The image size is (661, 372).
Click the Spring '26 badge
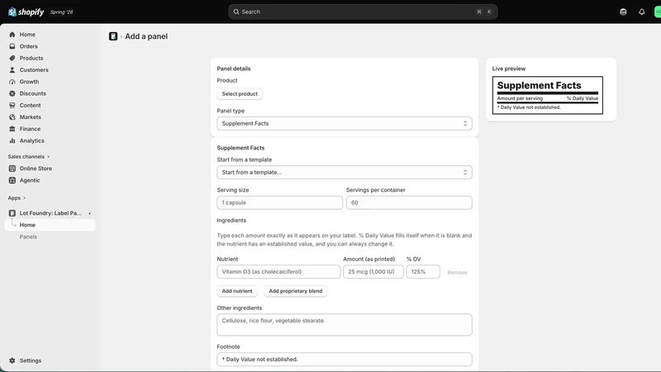[61, 12]
